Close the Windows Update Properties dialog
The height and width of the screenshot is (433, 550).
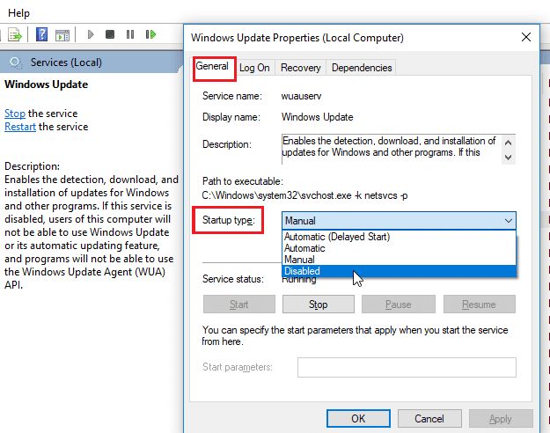[x=526, y=37]
